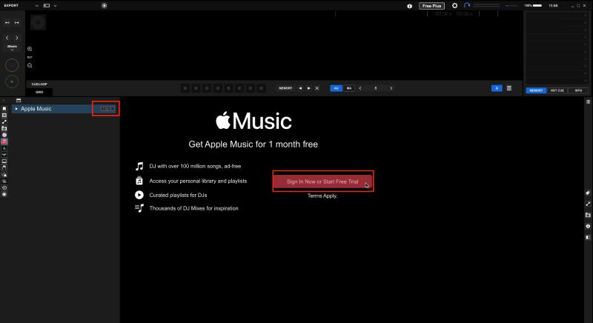Open Collection bookmark icon in sidebar

tap(4, 109)
